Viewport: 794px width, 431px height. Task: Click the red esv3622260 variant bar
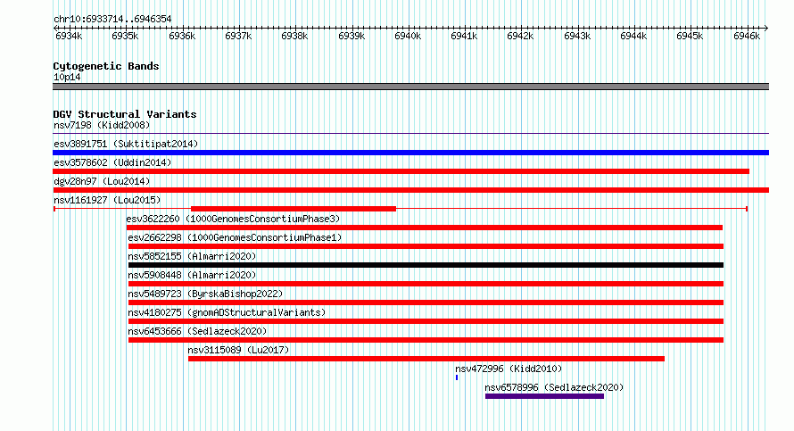click(425, 228)
